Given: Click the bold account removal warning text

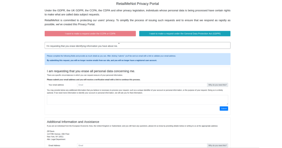Looking at the screenshot, I should [x=102, y=60].
